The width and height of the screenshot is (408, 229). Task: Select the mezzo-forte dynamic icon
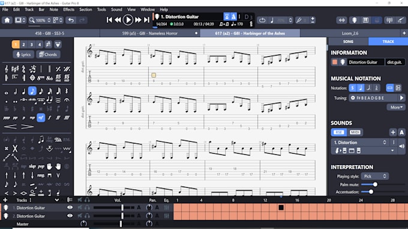point(41,118)
